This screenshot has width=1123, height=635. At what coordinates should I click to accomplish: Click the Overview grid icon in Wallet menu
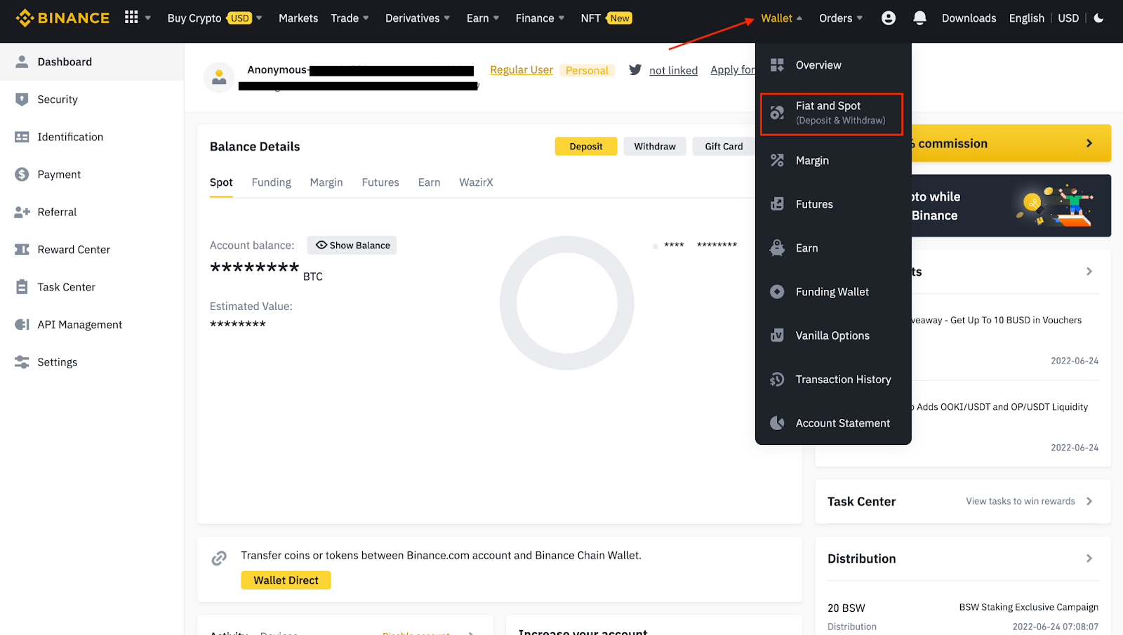pos(777,65)
